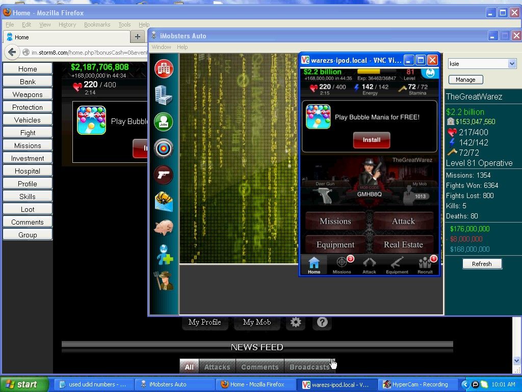Viewport: 522px width, 392px height.
Task: Tap Missions crosshair icon in VNC bottom bar
Action: click(342, 265)
